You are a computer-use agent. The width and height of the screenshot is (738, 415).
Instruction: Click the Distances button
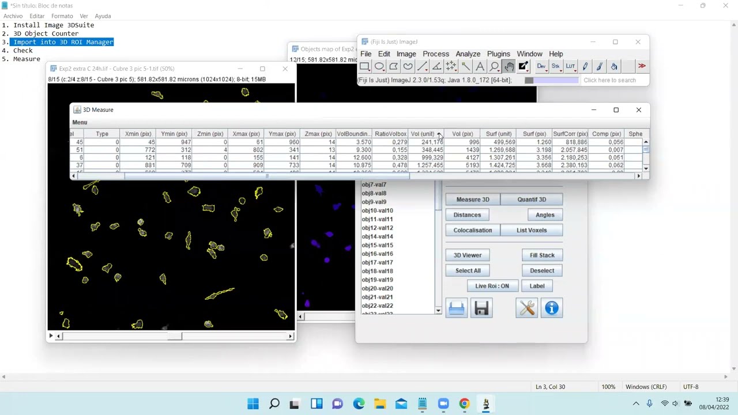tap(467, 215)
